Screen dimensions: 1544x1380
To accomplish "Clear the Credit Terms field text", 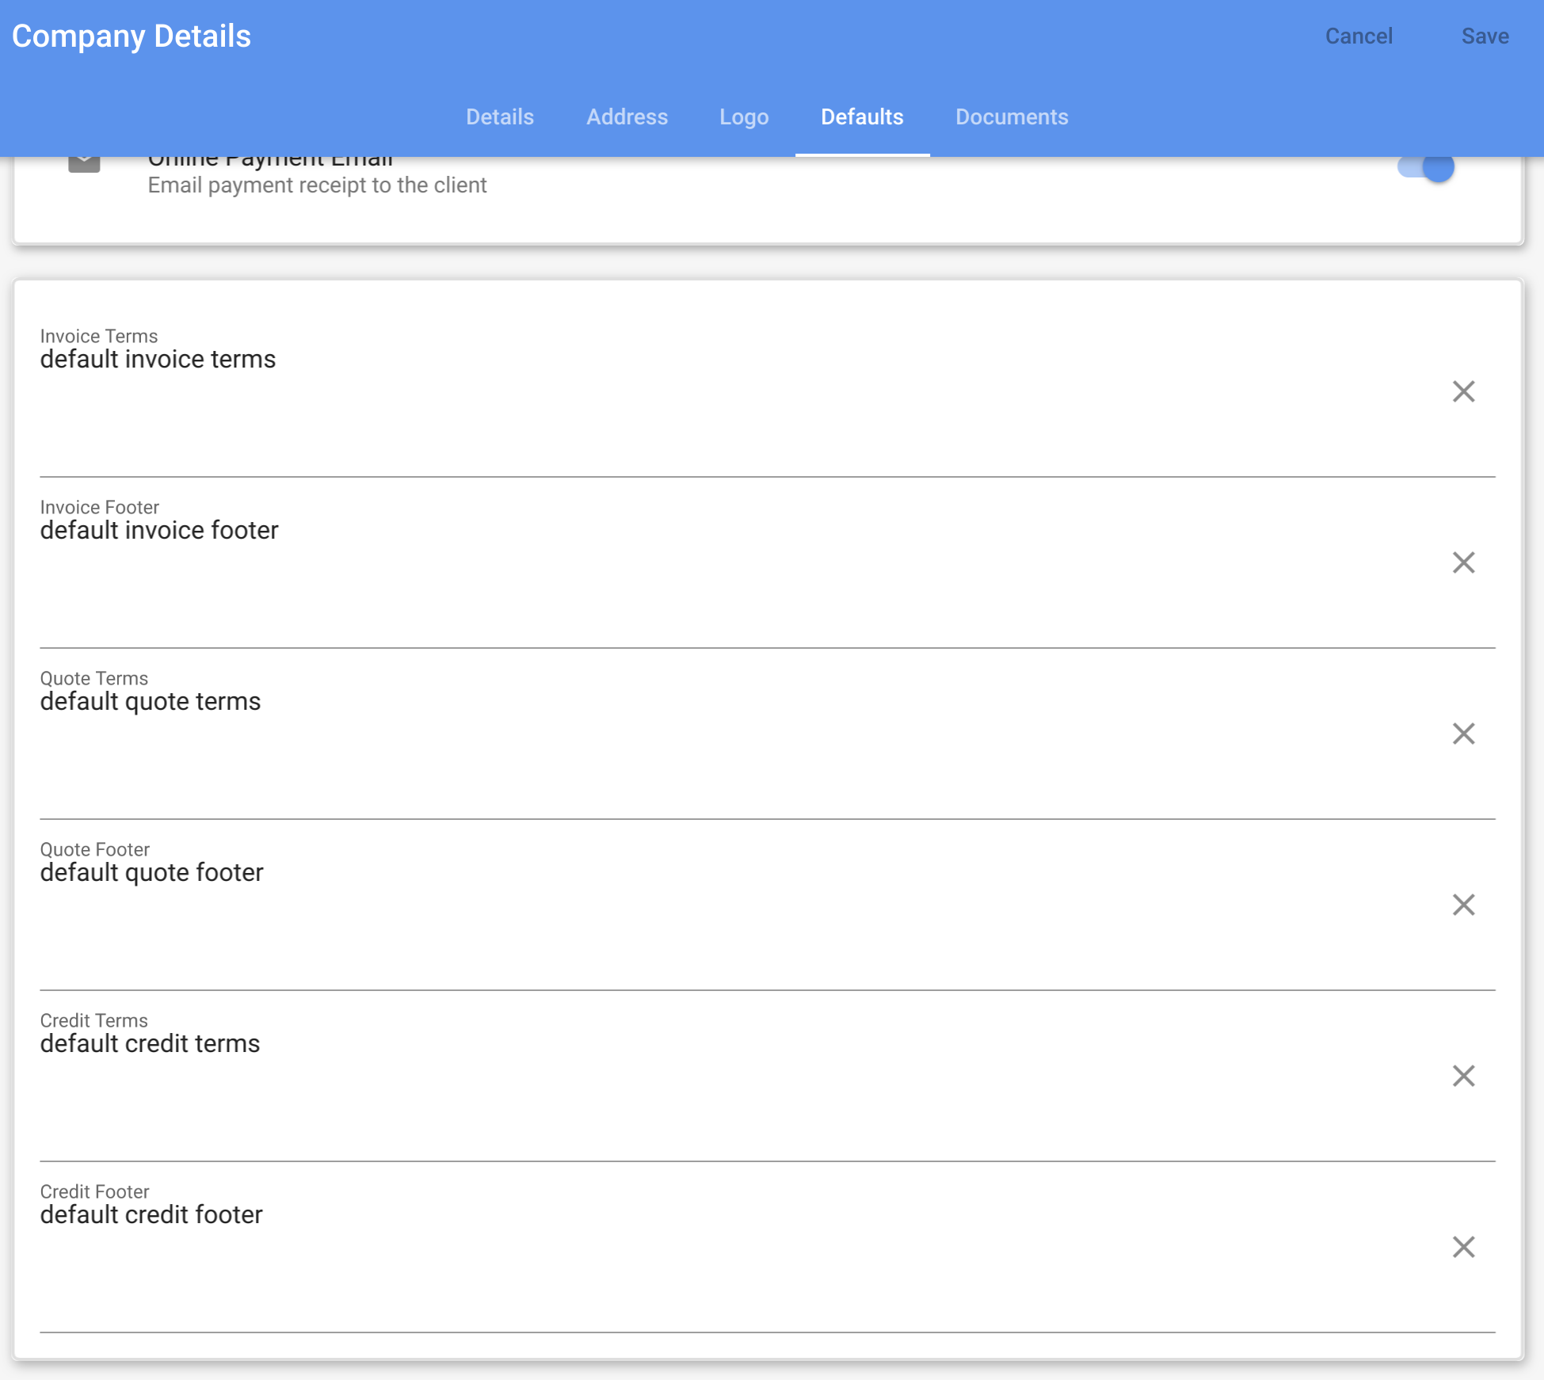I will pos(1463,1076).
